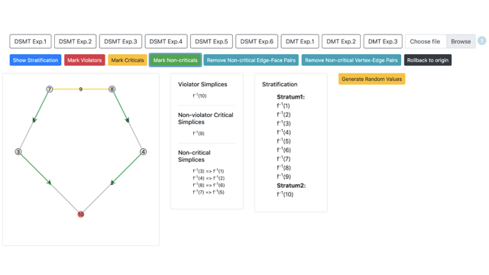Click the pair f⁻¹(4) => f⁻¹(2)
Viewport: 489px width, 275px height.
[209, 178]
